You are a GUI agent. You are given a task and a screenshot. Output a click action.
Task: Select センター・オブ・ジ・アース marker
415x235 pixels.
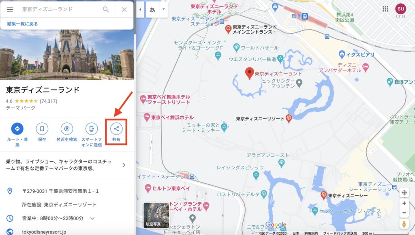314,211
